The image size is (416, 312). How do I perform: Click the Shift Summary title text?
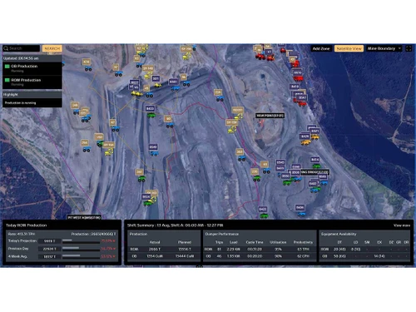tap(175, 225)
